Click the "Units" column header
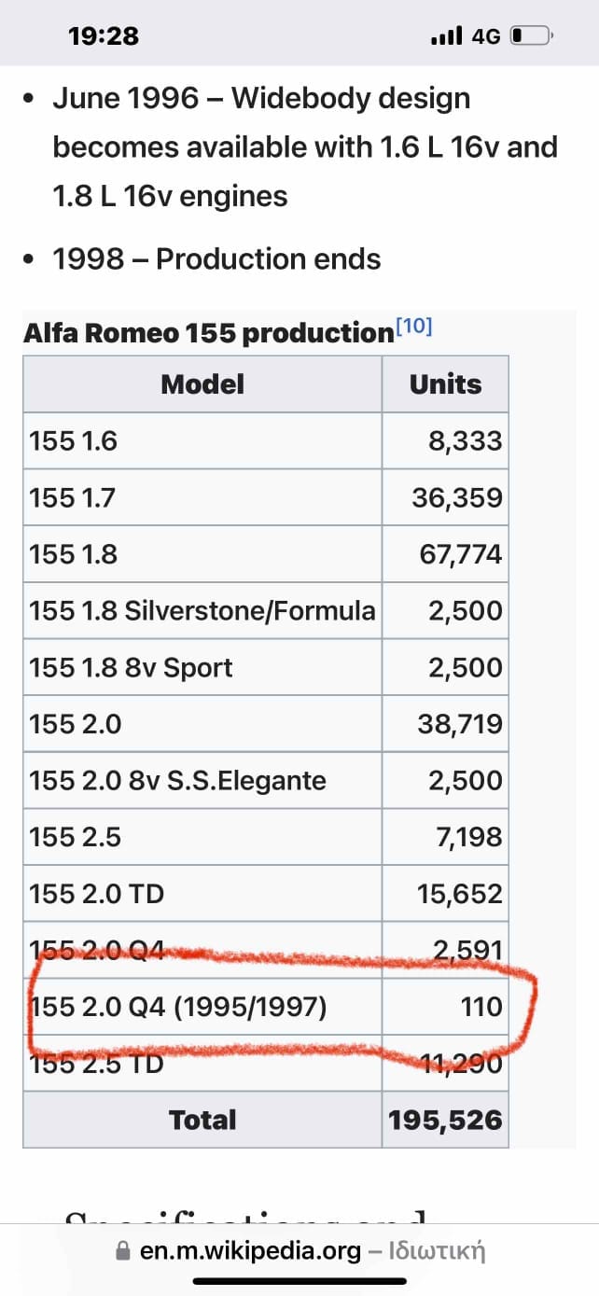 (445, 383)
